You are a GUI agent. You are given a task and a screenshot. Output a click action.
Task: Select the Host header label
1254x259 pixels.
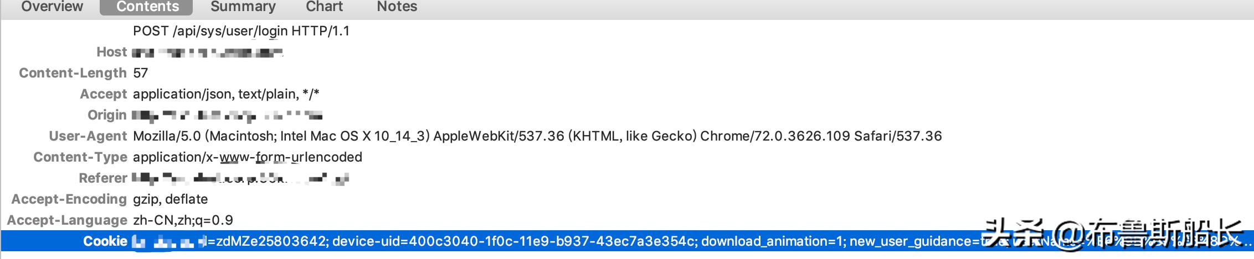click(x=111, y=52)
